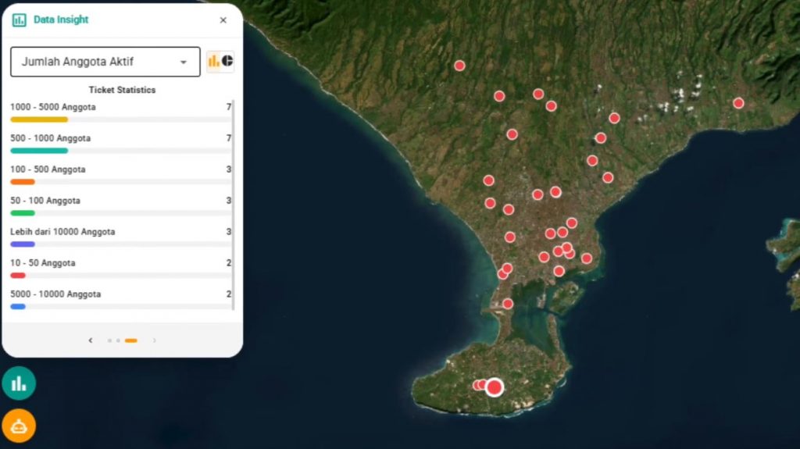Click the statistics list vertical scrollbar
800x449 pixels.
(234, 203)
